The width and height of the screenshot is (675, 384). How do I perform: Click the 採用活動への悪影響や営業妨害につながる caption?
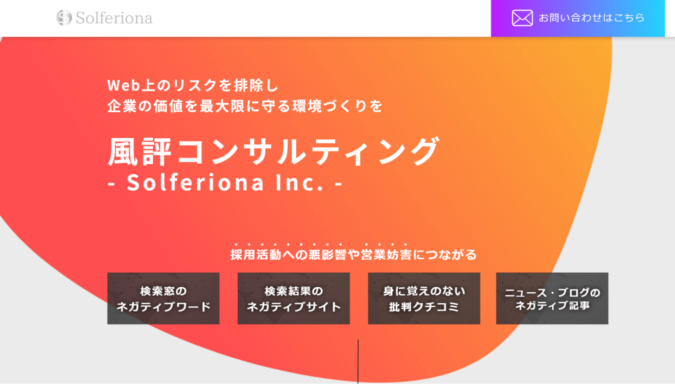[353, 255]
